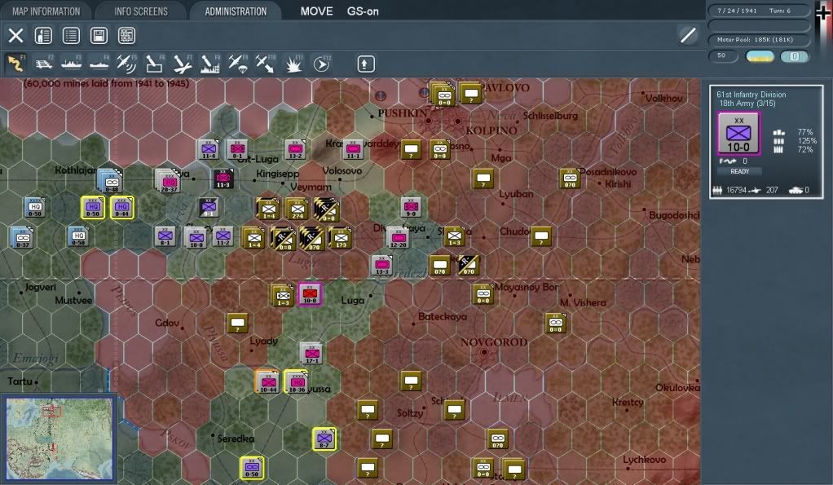The height and width of the screenshot is (485, 833).
Task: Click the 61st Infantry Division title
Action: click(x=751, y=94)
